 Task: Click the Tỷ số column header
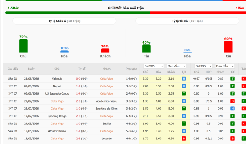(82, 69)
